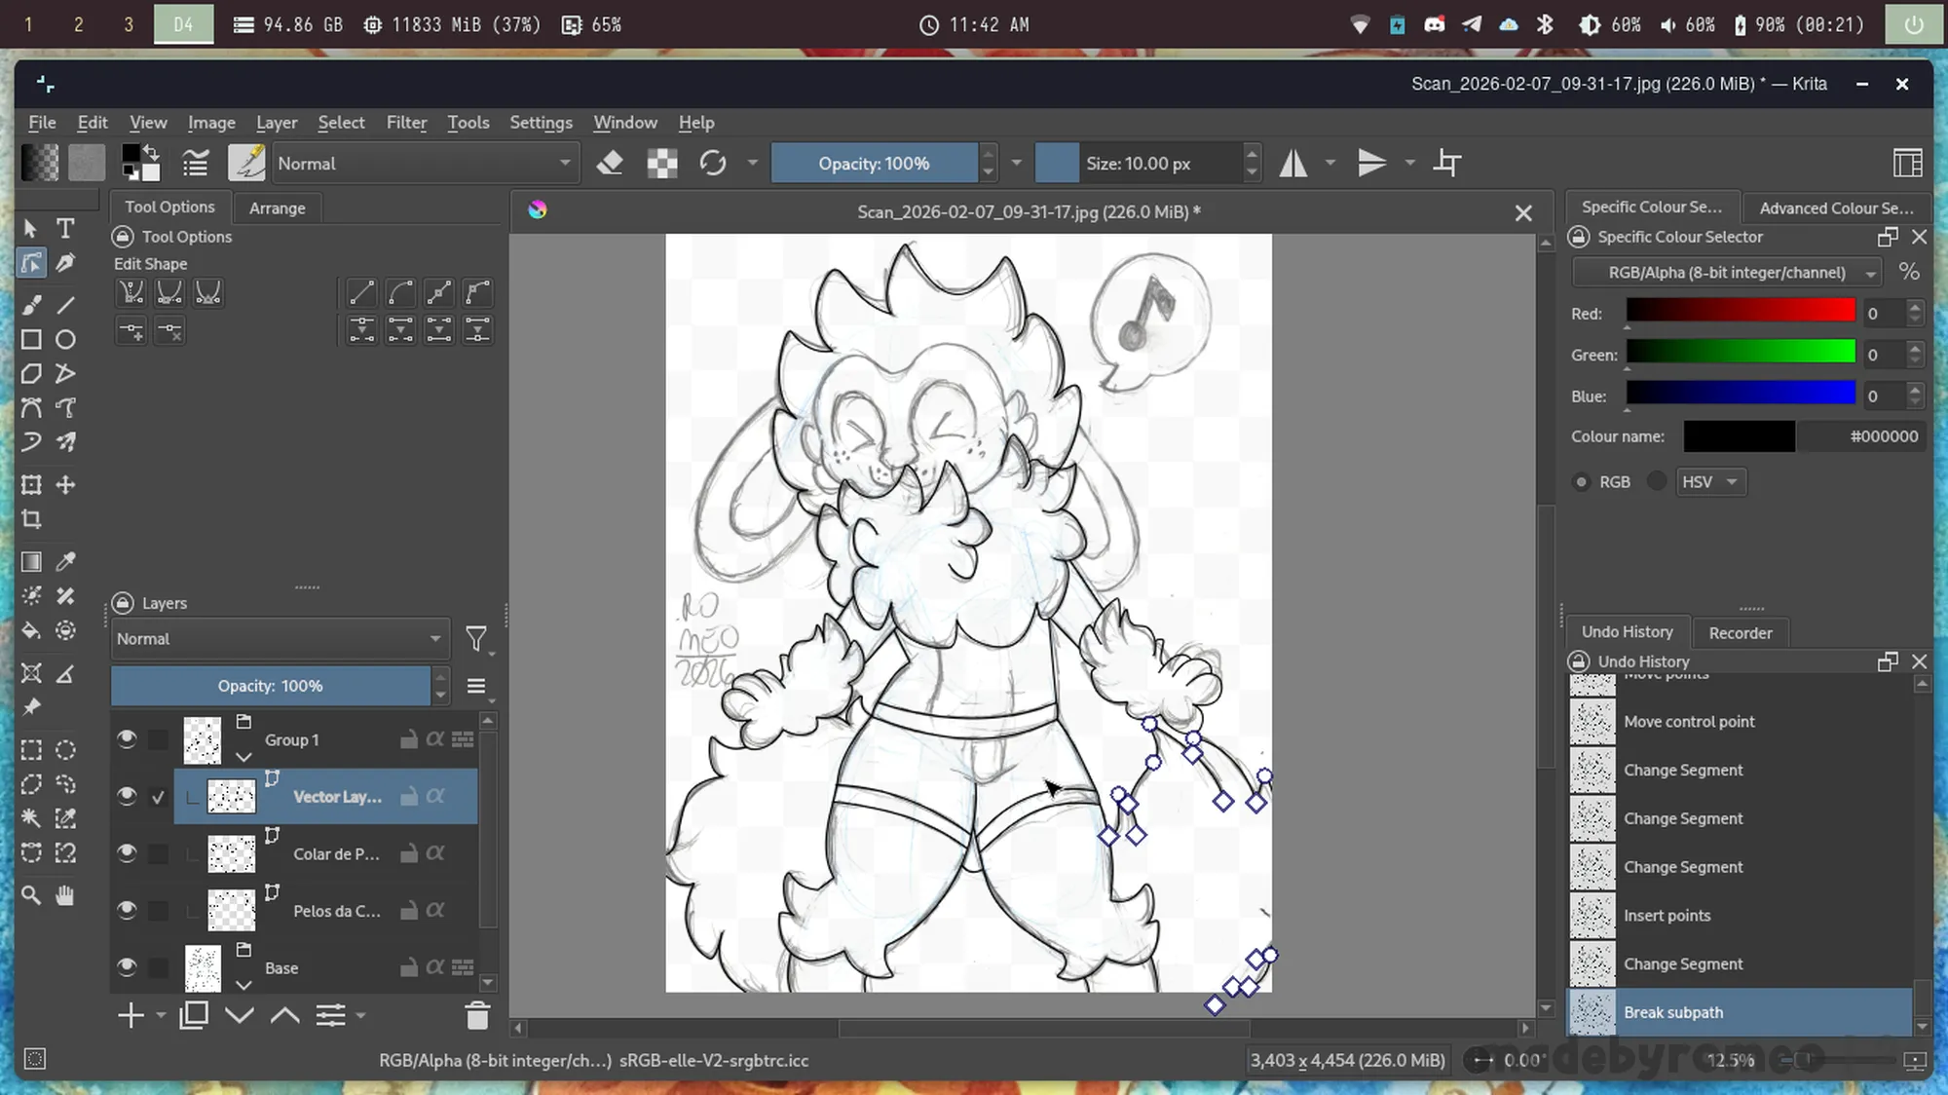Click the Red colour channel slider
This screenshot has height=1095, width=1948.
point(1740,312)
